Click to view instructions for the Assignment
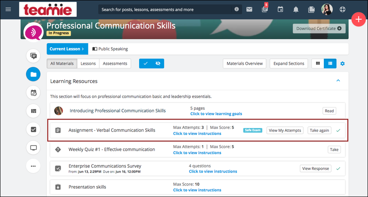This screenshot has width=368, height=197. pyautogui.click(x=197, y=133)
